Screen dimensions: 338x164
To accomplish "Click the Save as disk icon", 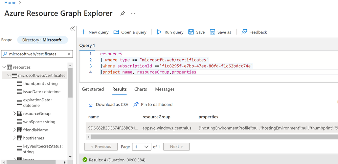I will (212, 32).
